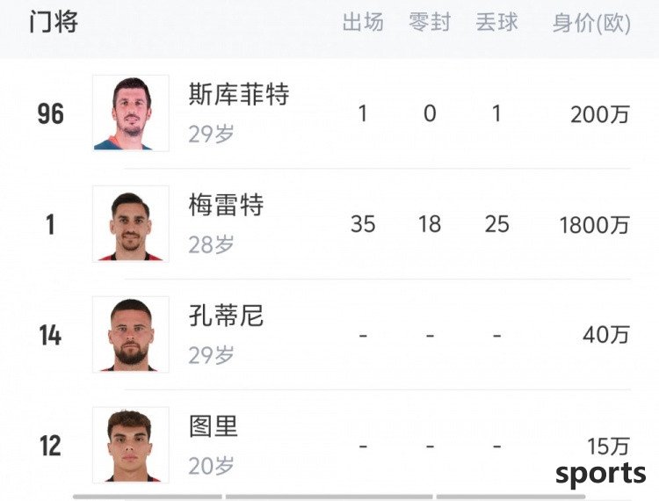Sort by 零封 column header

pyautogui.click(x=430, y=22)
